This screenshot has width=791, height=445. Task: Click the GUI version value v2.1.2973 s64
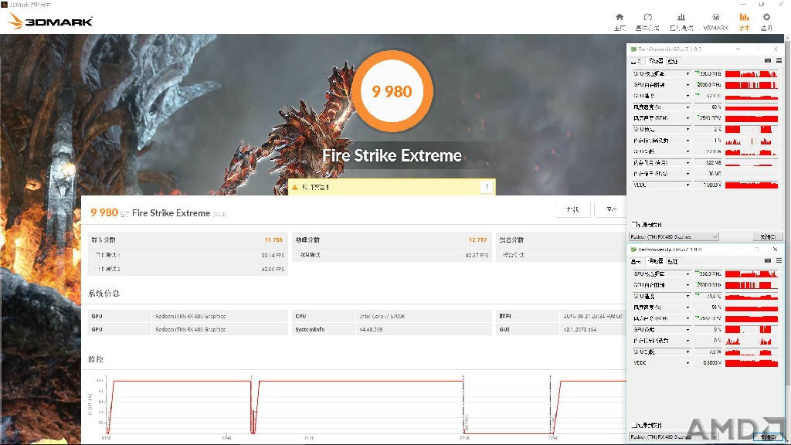coord(579,329)
